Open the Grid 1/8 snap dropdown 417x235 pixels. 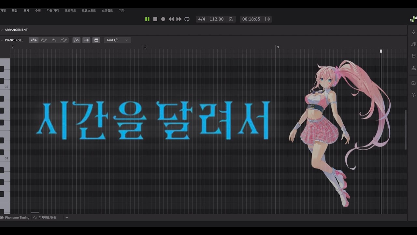pyautogui.click(x=118, y=40)
